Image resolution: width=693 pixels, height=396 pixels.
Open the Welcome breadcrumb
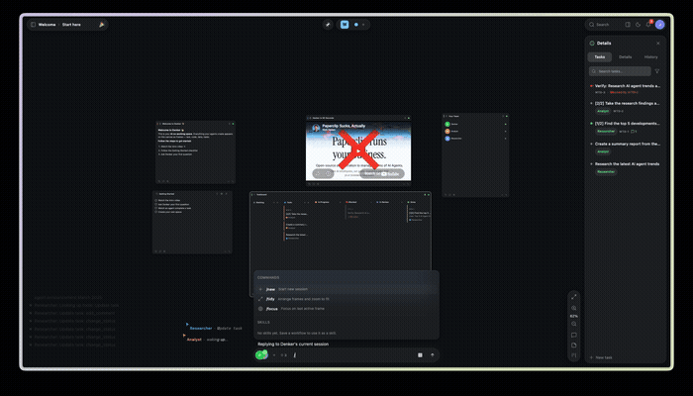47,25
